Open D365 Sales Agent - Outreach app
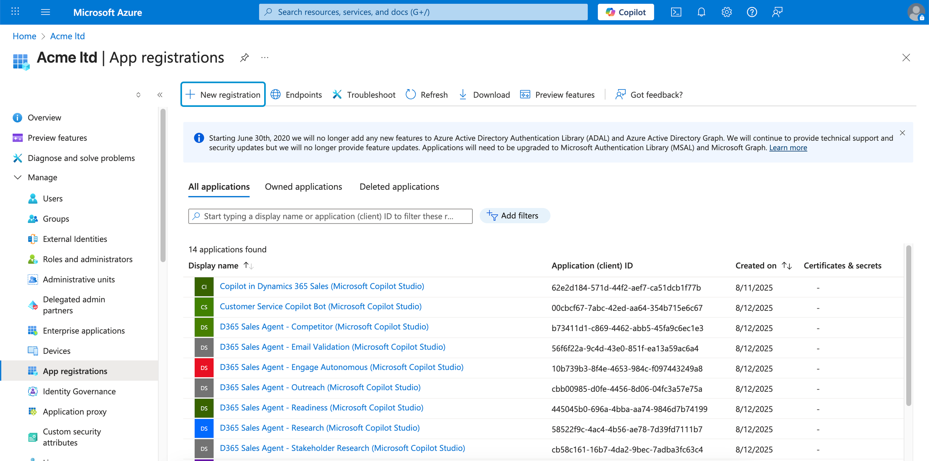 (320, 387)
